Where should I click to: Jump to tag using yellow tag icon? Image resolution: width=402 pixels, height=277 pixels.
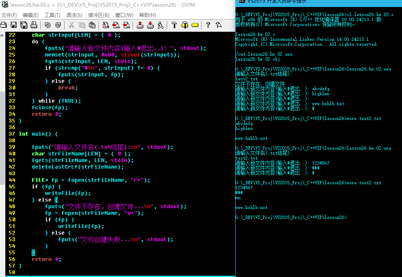tap(194, 25)
